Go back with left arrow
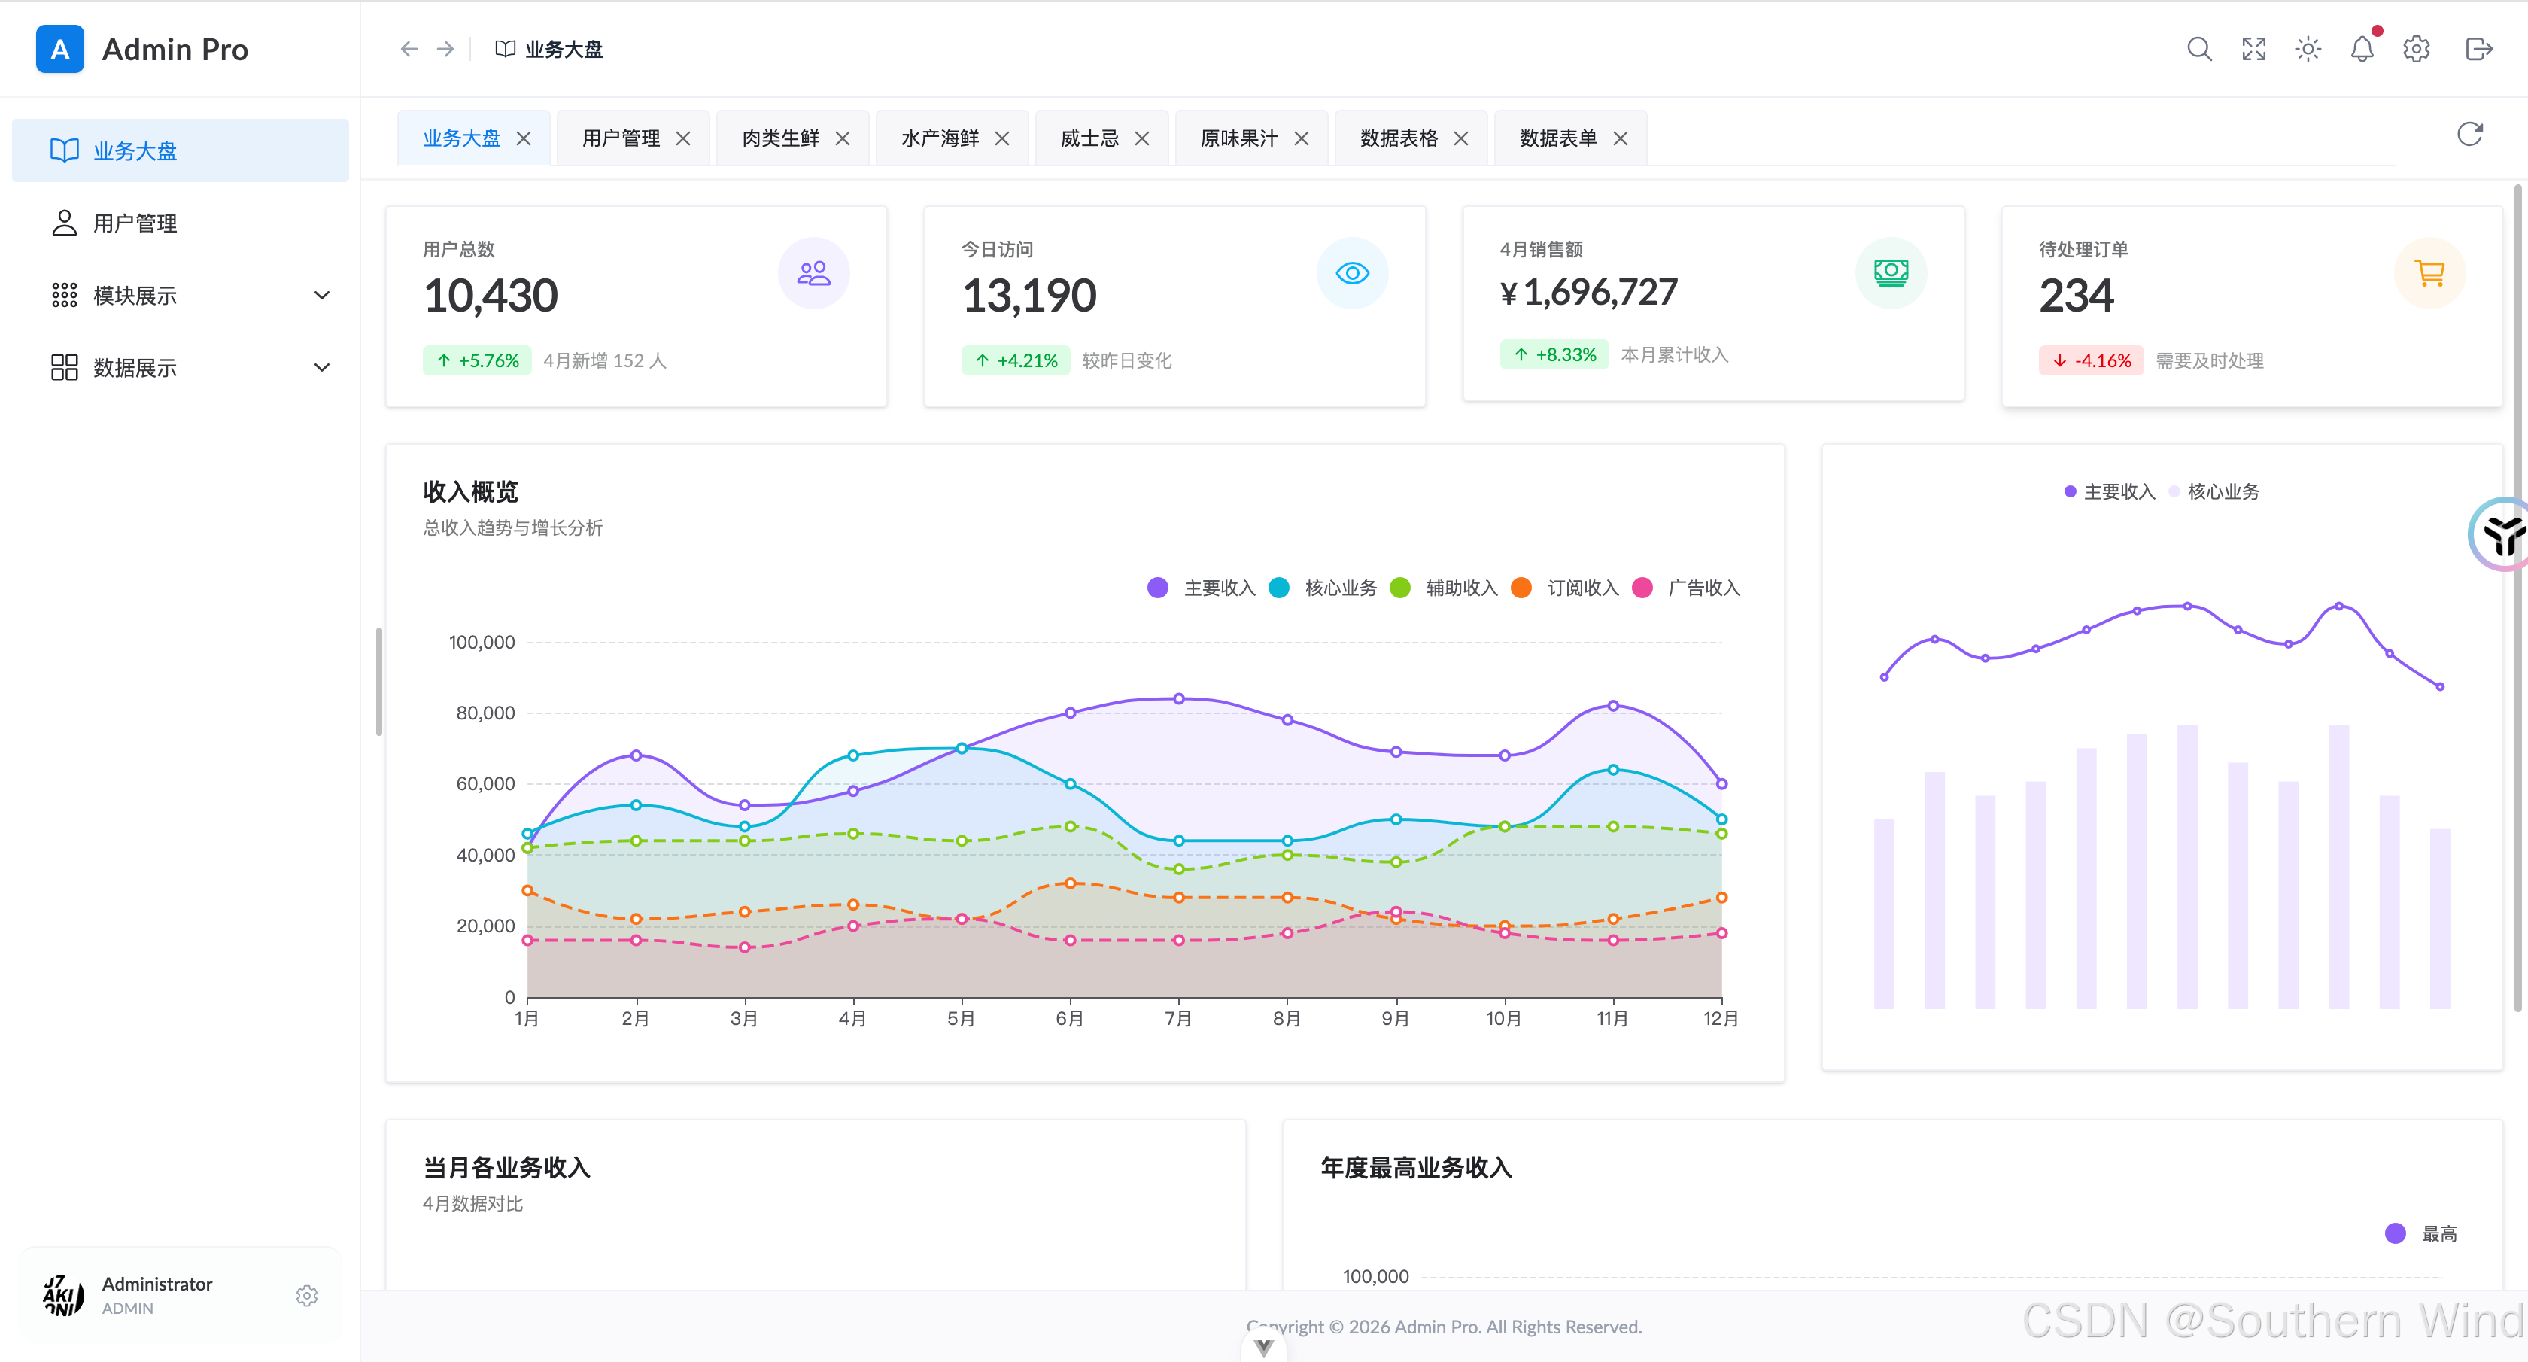This screenshot has width=2528, height=1362. [x=409, y=49]
